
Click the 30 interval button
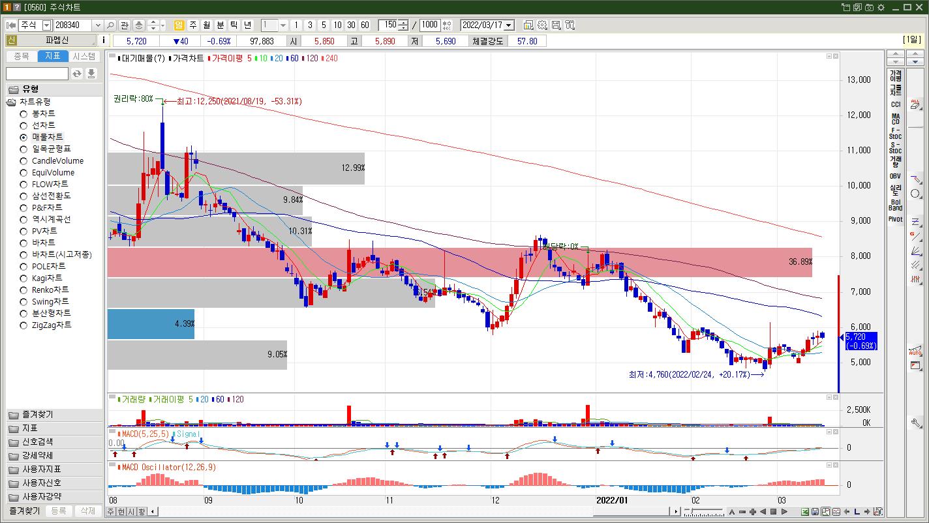(x=351, y=25)
